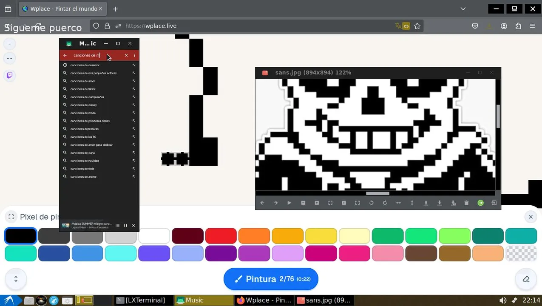Open the queue icon in Music mini player
The height and width of the screenshot is (306, 542).
(x=118, y=226)
